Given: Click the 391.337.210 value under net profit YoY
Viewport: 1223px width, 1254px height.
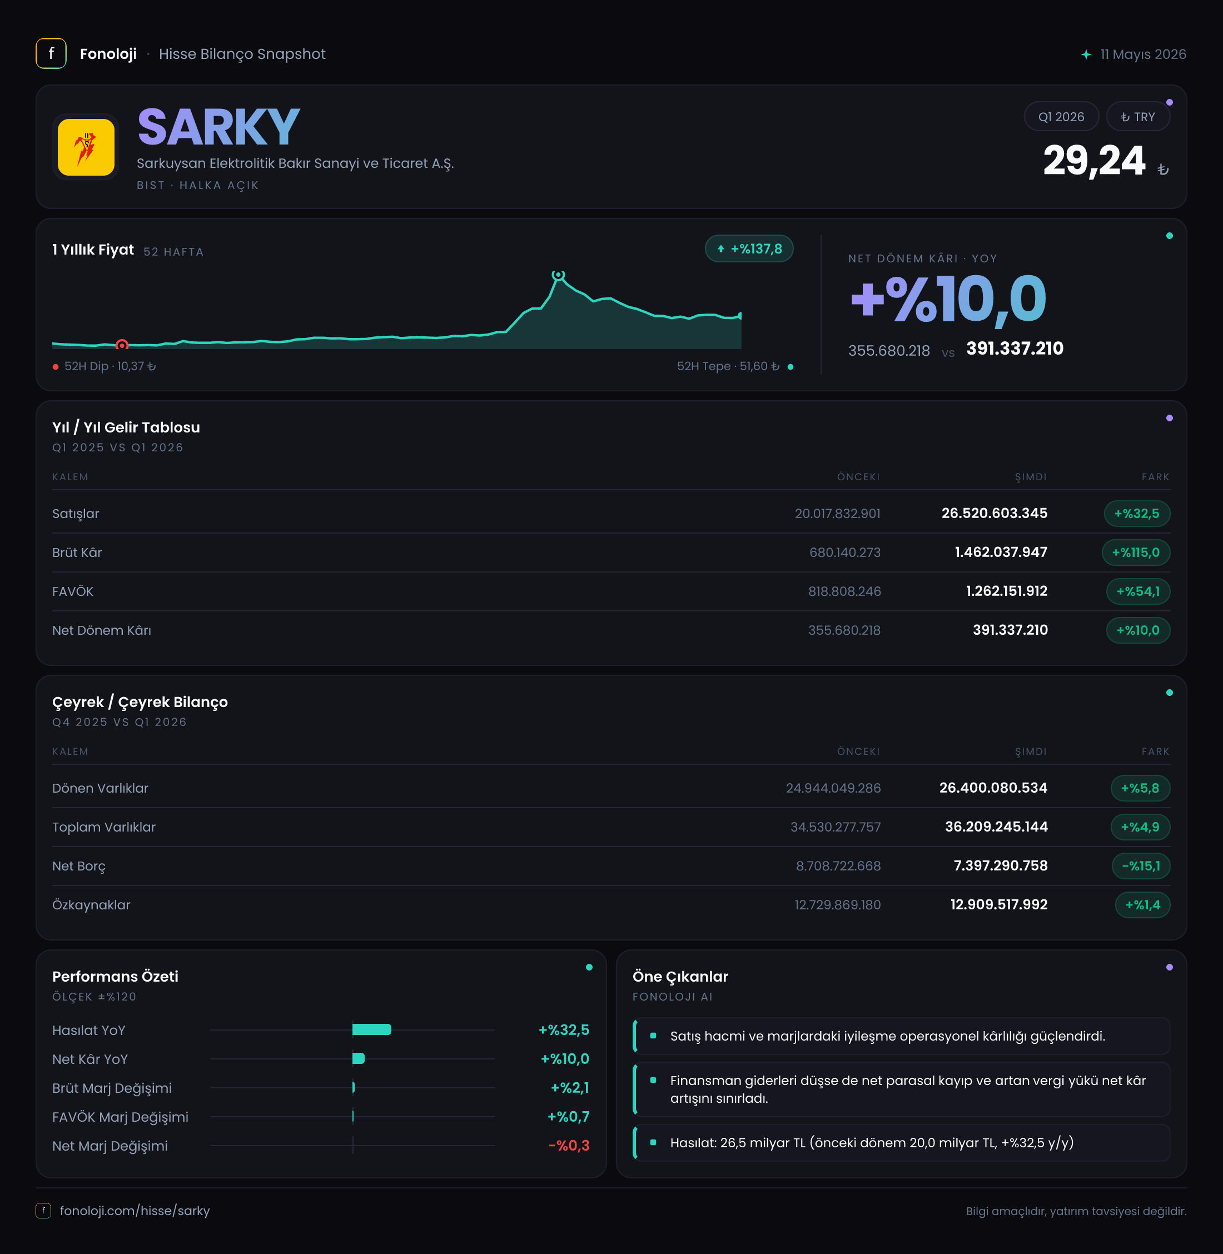Looking at the screenshot, I should (1014, 349).
